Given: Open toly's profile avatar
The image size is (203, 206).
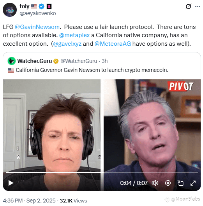Looking at the screenshot, I should pos(10,10).
